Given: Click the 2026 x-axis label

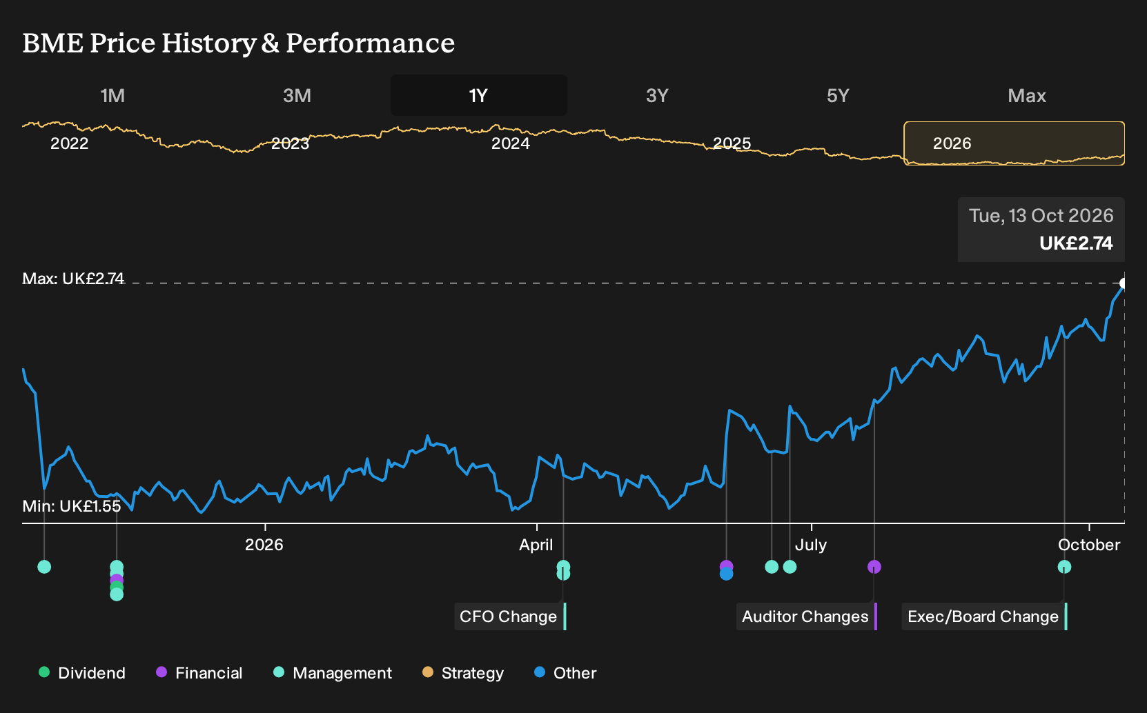Looking at the screenshot, I should click(264, 545).
